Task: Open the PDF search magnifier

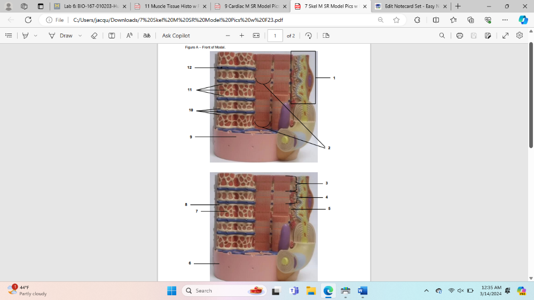Action: click(x=442, y=36)
